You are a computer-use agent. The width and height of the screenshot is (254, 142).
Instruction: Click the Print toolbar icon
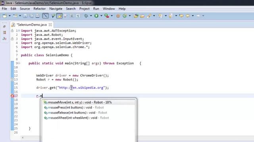coord(38,16)
